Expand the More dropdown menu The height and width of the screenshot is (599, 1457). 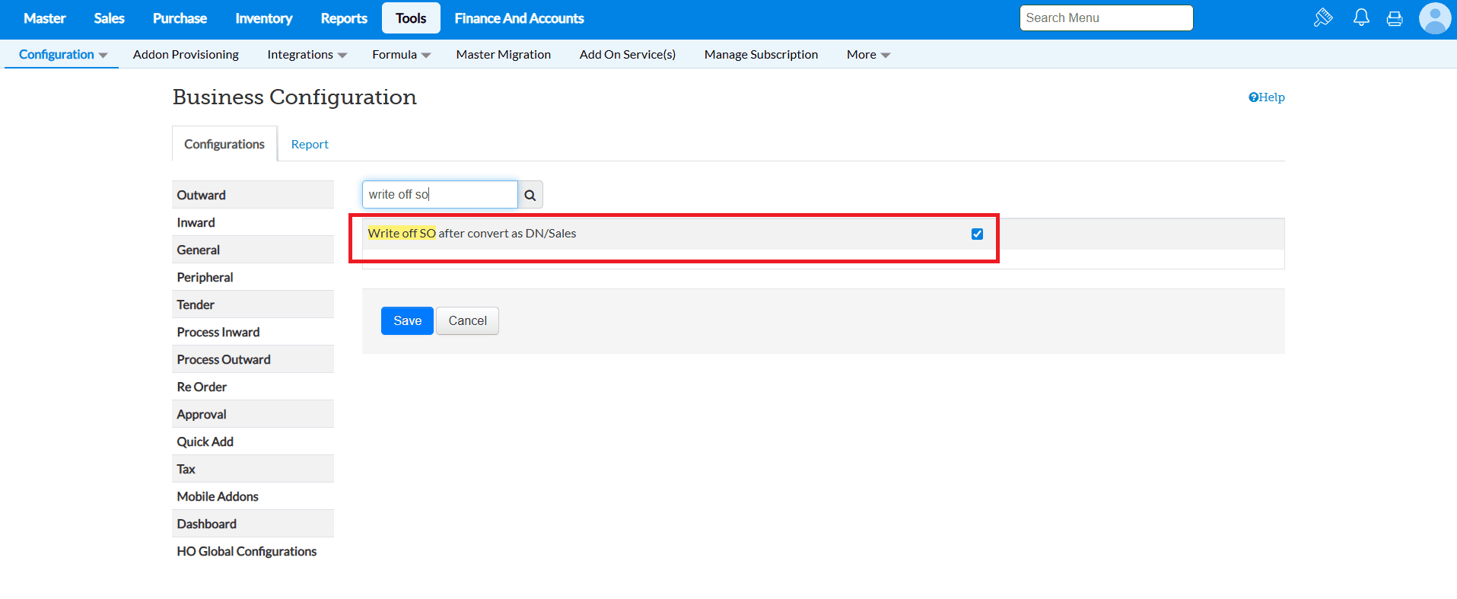pyautogui.click(x=868, y=55)
